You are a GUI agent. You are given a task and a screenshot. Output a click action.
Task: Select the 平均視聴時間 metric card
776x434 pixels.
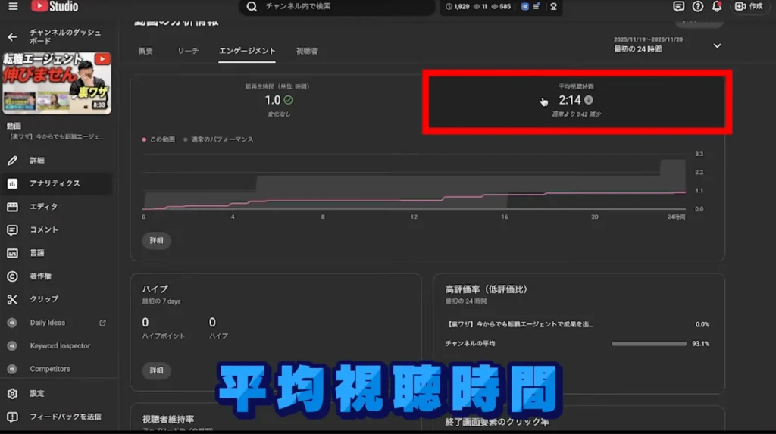tap(576, 101)
